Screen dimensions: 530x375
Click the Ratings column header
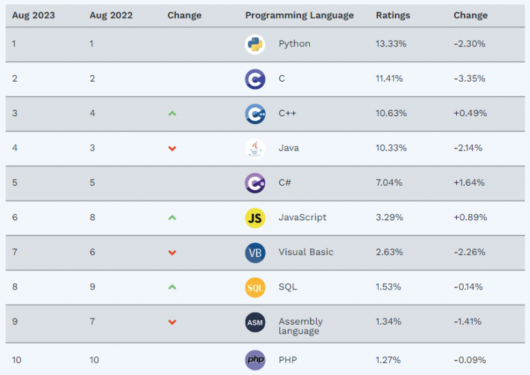(x=393, y=15)
